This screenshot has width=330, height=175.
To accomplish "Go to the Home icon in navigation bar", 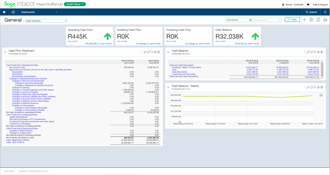I will tap(13, 12).
